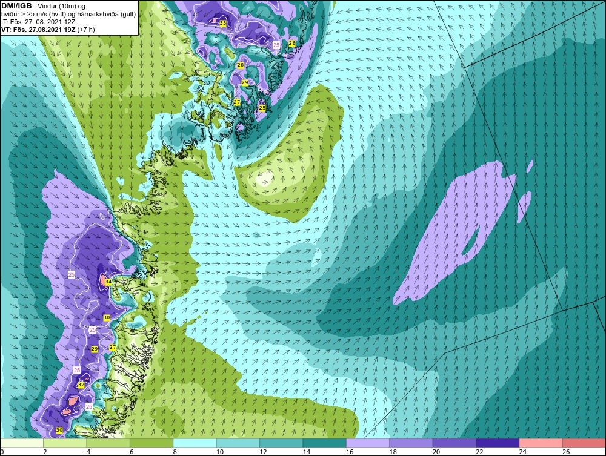Select the light pink 24–26 legend swatch
This screenshot has width=606, height=456.
[x=541, y=443]
